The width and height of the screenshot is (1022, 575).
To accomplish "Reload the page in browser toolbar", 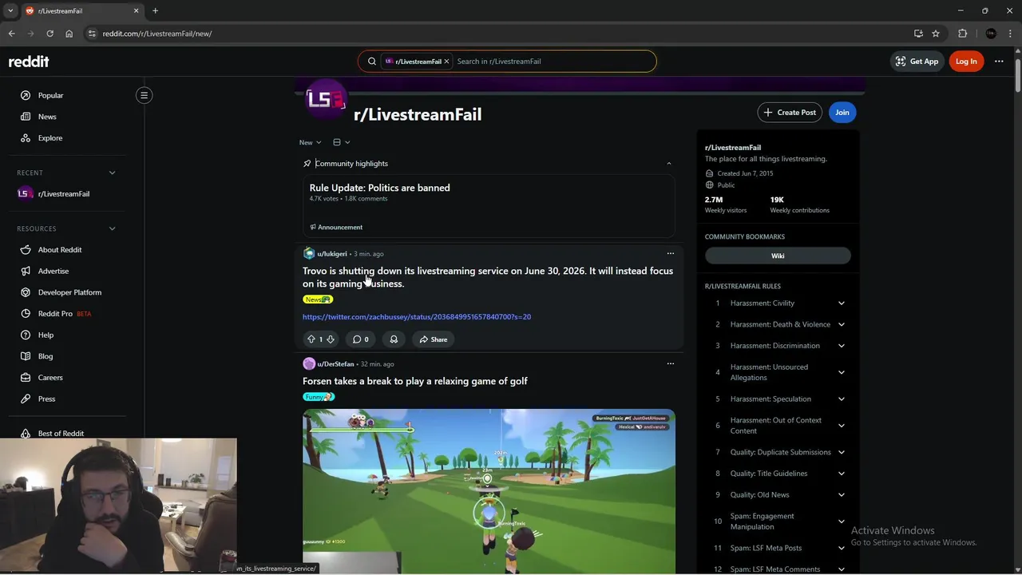I will (x=50, y=34).
